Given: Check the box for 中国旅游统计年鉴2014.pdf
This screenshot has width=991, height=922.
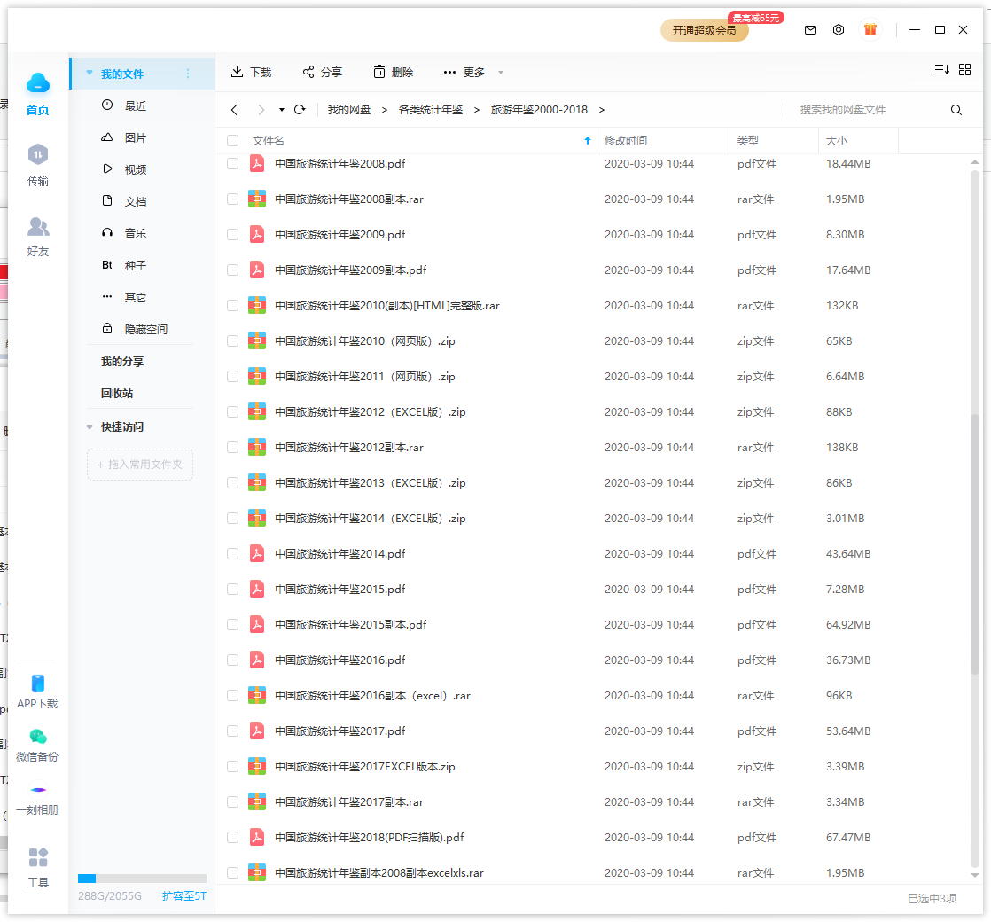Looking at the screenshot, I should tap(232, 553).
